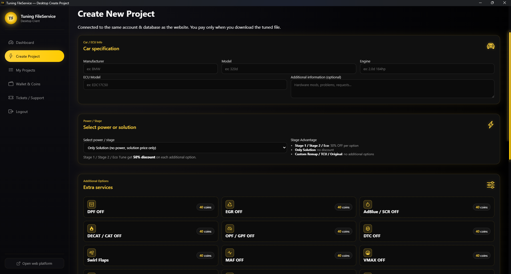
Task: Open Dashboard in the sidebar
Action: coord(25,43)
